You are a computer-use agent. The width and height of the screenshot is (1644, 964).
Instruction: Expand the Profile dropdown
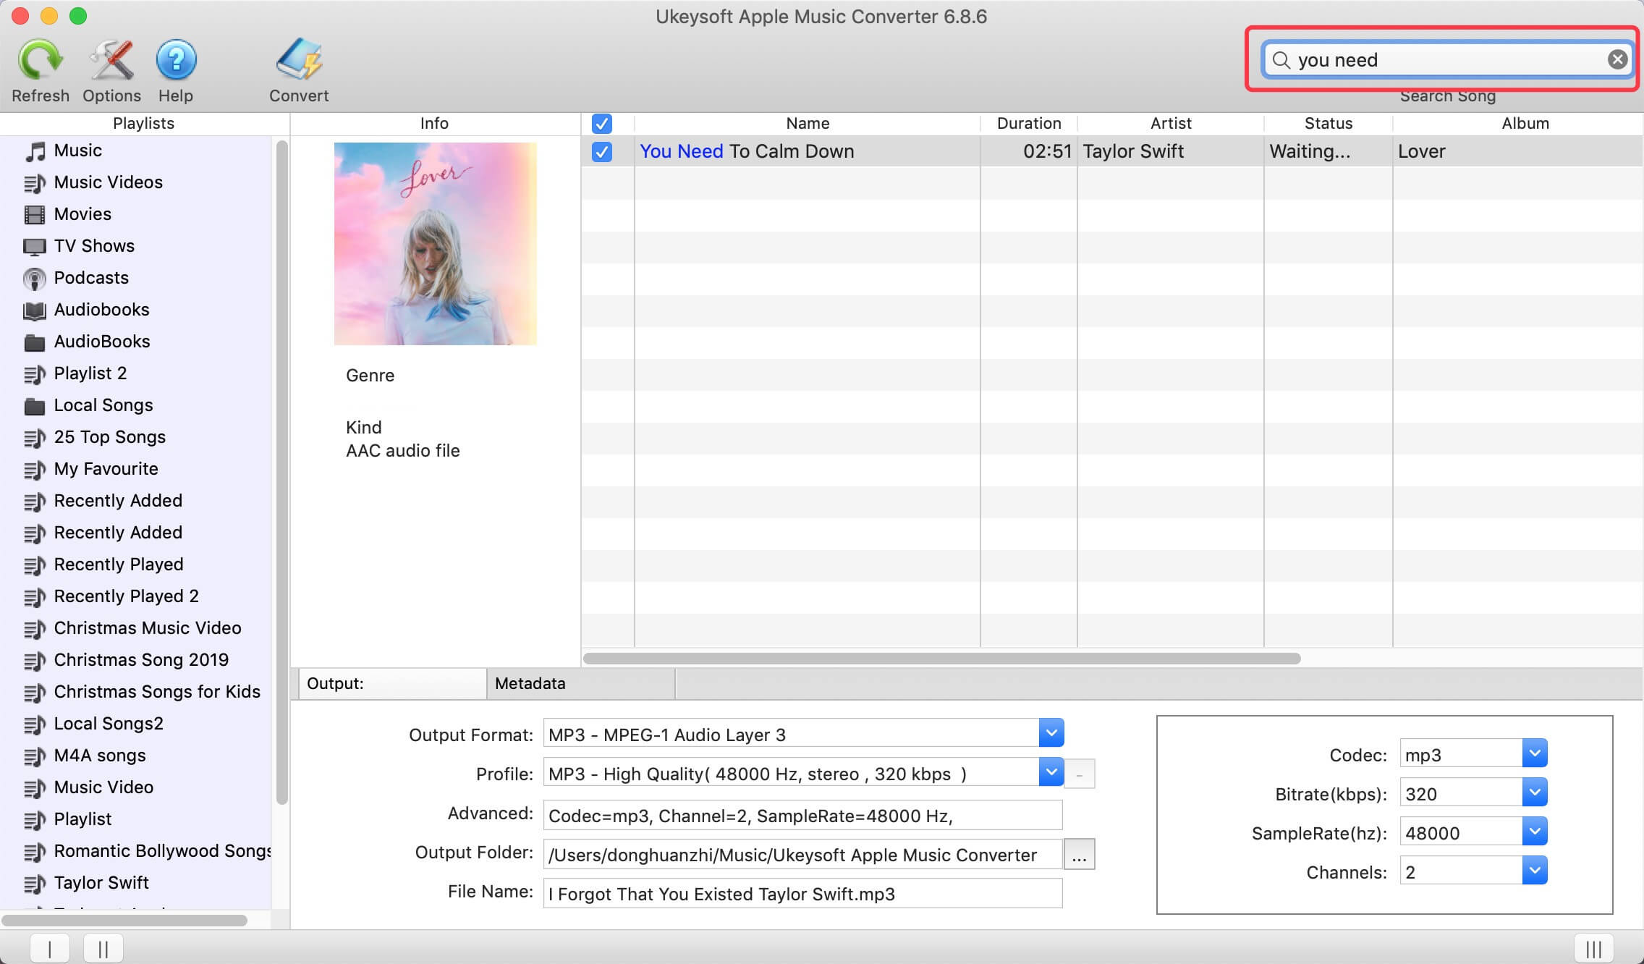pyautogui.click(x=1051, y=772)
